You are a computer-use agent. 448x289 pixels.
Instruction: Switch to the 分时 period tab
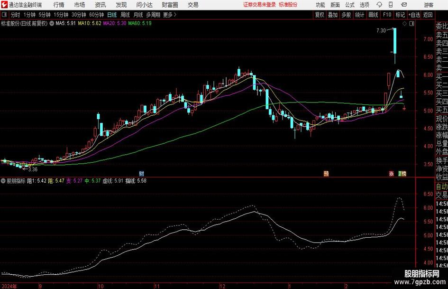click(16, 15)
